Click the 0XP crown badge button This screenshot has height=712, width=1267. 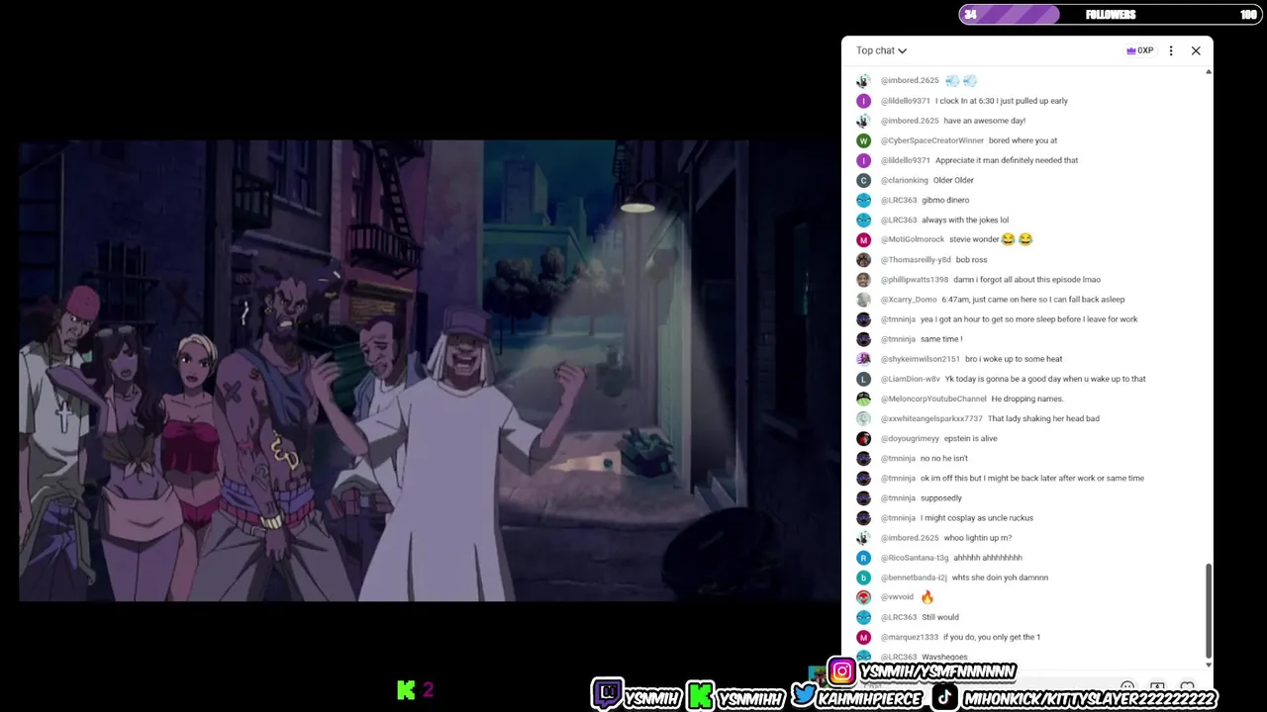[1140, 50]
